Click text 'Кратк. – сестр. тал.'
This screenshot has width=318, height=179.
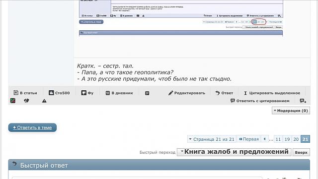105,66
